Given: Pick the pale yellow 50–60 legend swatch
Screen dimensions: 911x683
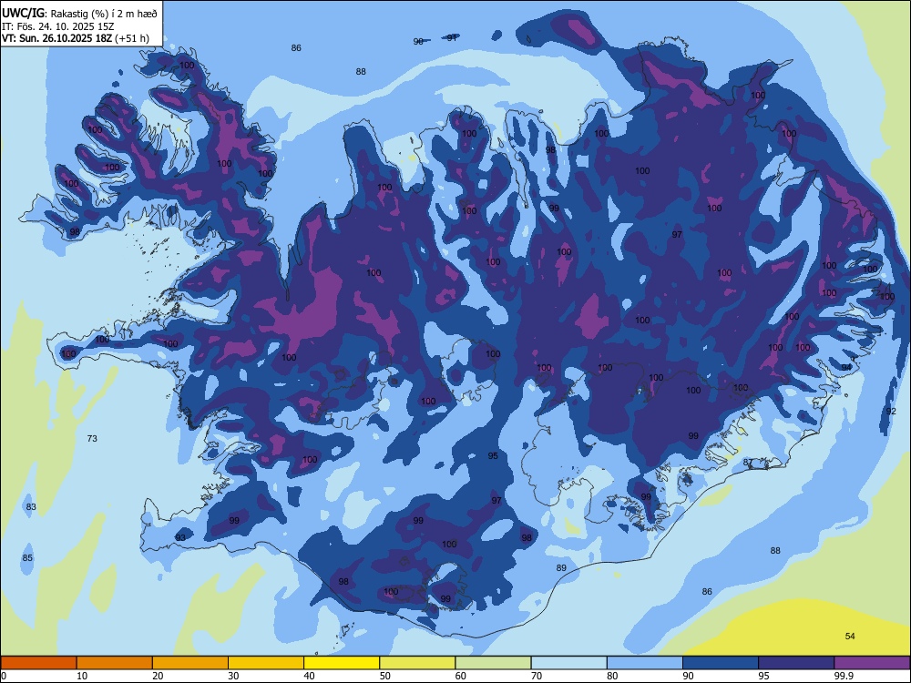Looking at the screenshot, I should coord(417,663).
